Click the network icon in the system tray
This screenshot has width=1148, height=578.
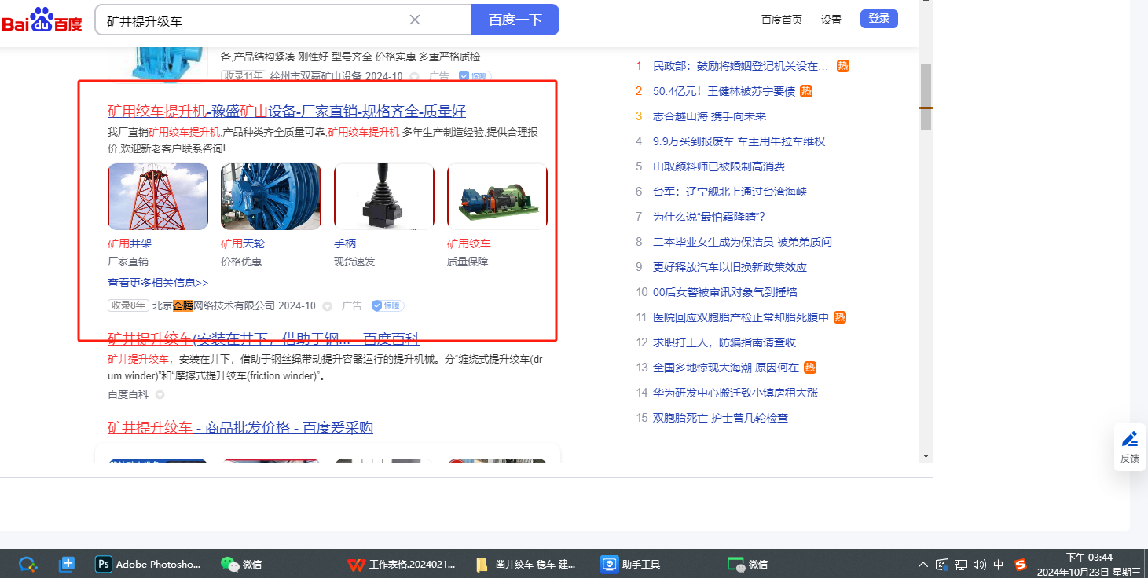pos(961,564)
